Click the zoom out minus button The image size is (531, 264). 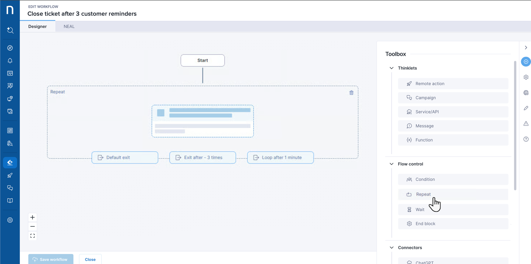point(32,227)
